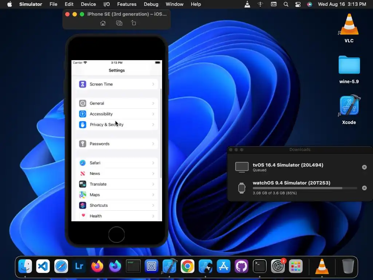Expand the General row chevron
373x280 pixels.
(x=153, y=103)
